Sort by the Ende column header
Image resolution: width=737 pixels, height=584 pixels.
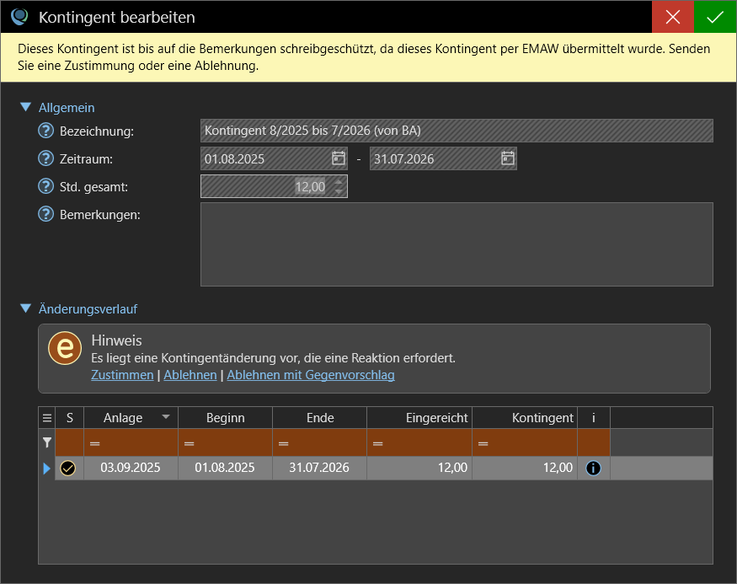320,417
